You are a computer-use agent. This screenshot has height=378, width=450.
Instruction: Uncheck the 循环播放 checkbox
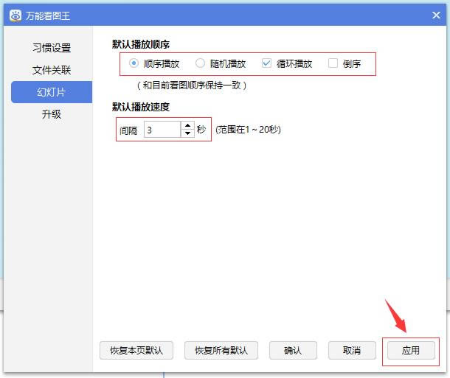pyautogui.click(x=266, y=63)
